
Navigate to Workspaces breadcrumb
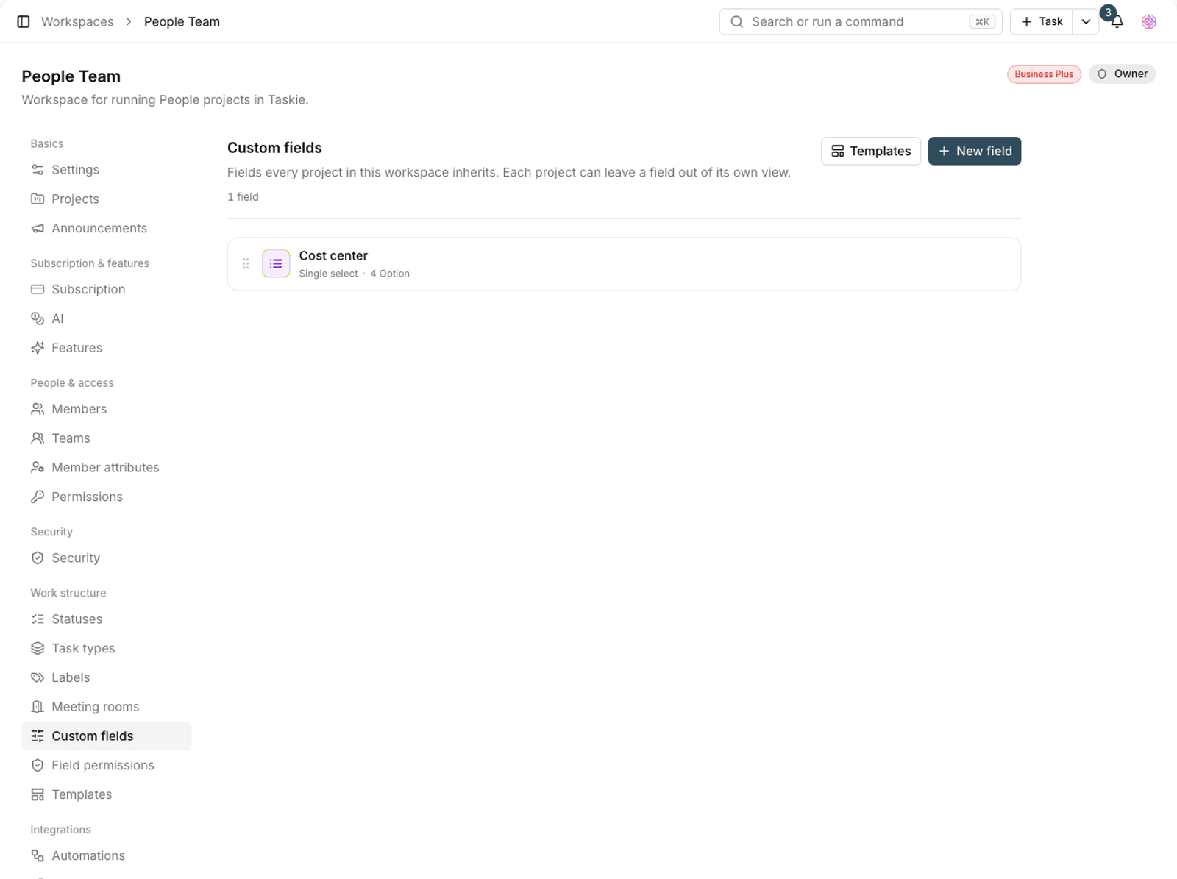[x=77, y=22]
